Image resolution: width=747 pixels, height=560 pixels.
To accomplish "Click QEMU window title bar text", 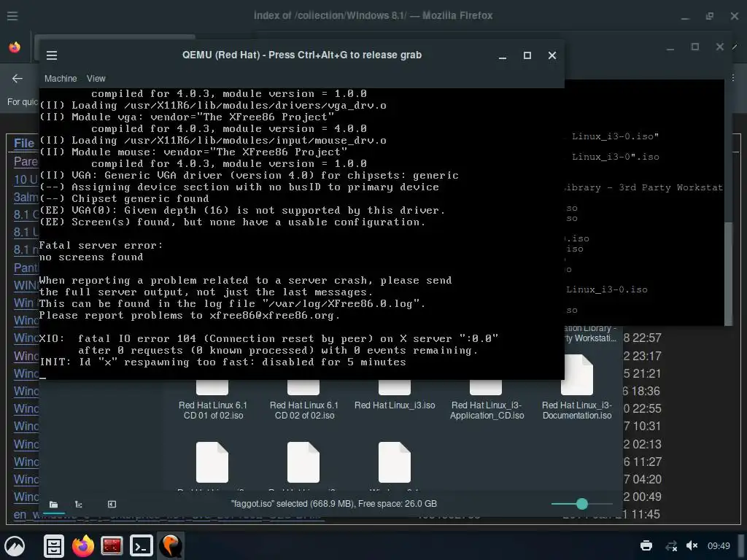I will pyautogui.click(x=301, y=55).
